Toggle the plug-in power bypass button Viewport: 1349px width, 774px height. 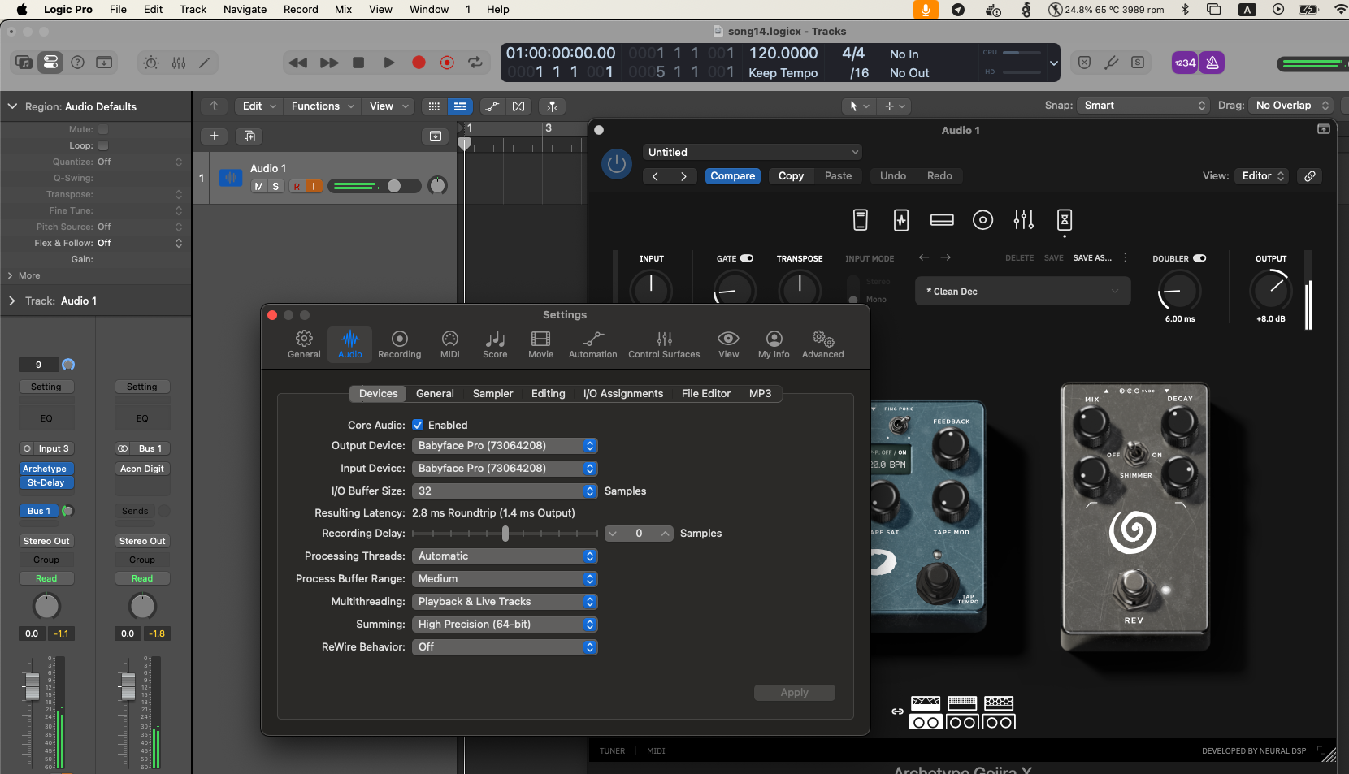(617, 164)
